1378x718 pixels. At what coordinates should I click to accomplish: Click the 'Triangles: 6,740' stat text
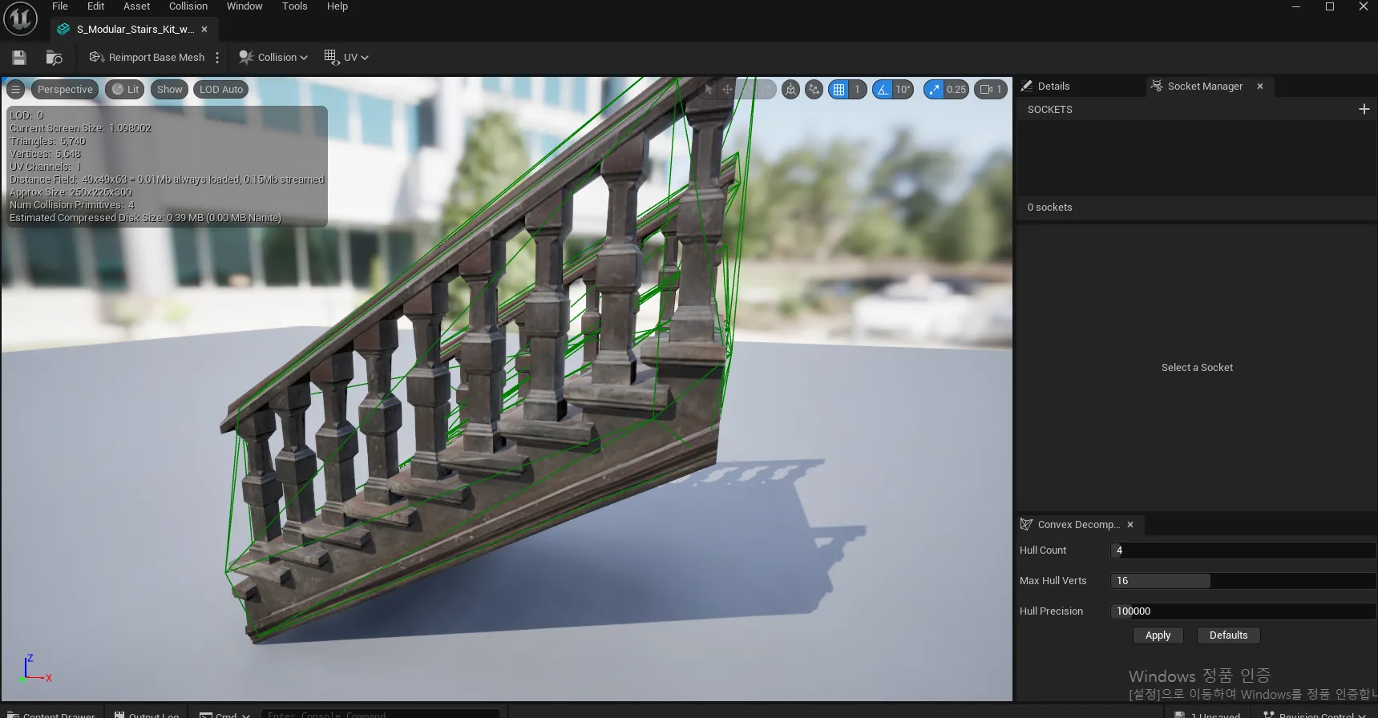click(47, 141)
